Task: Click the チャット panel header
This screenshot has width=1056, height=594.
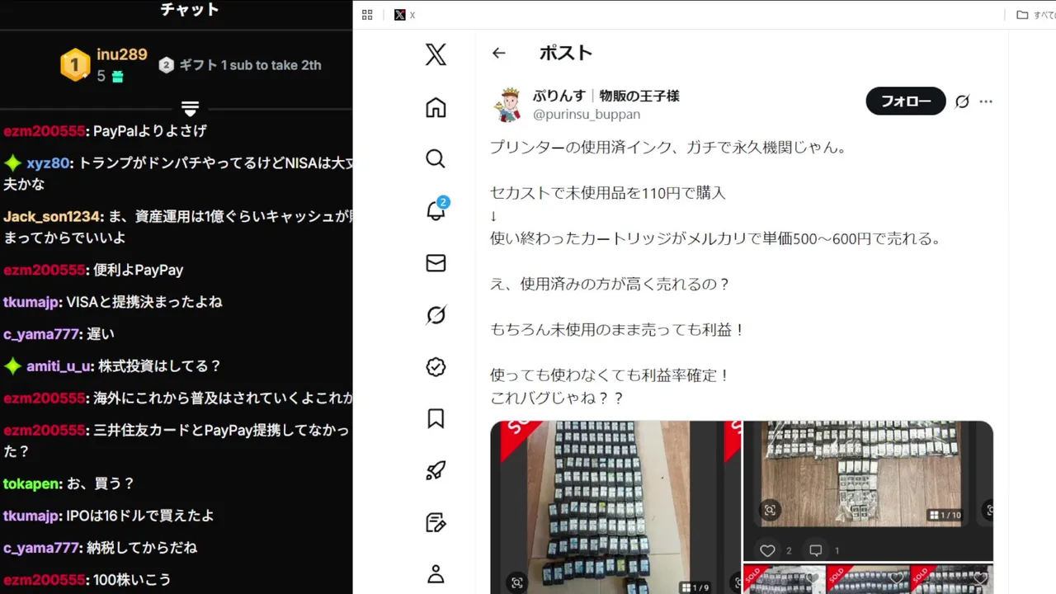Action: pyautogui.click(x=190, y=10)
